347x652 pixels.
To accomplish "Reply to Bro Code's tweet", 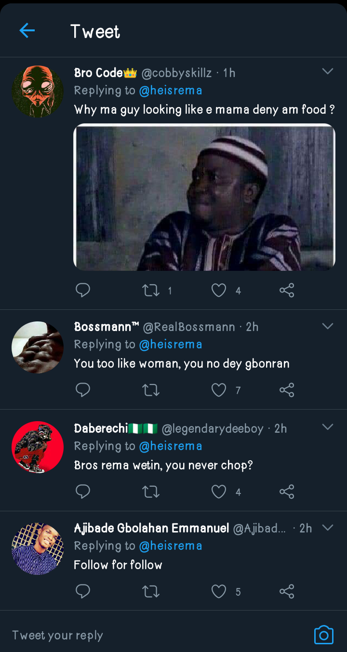I will (x=83, y=290).
